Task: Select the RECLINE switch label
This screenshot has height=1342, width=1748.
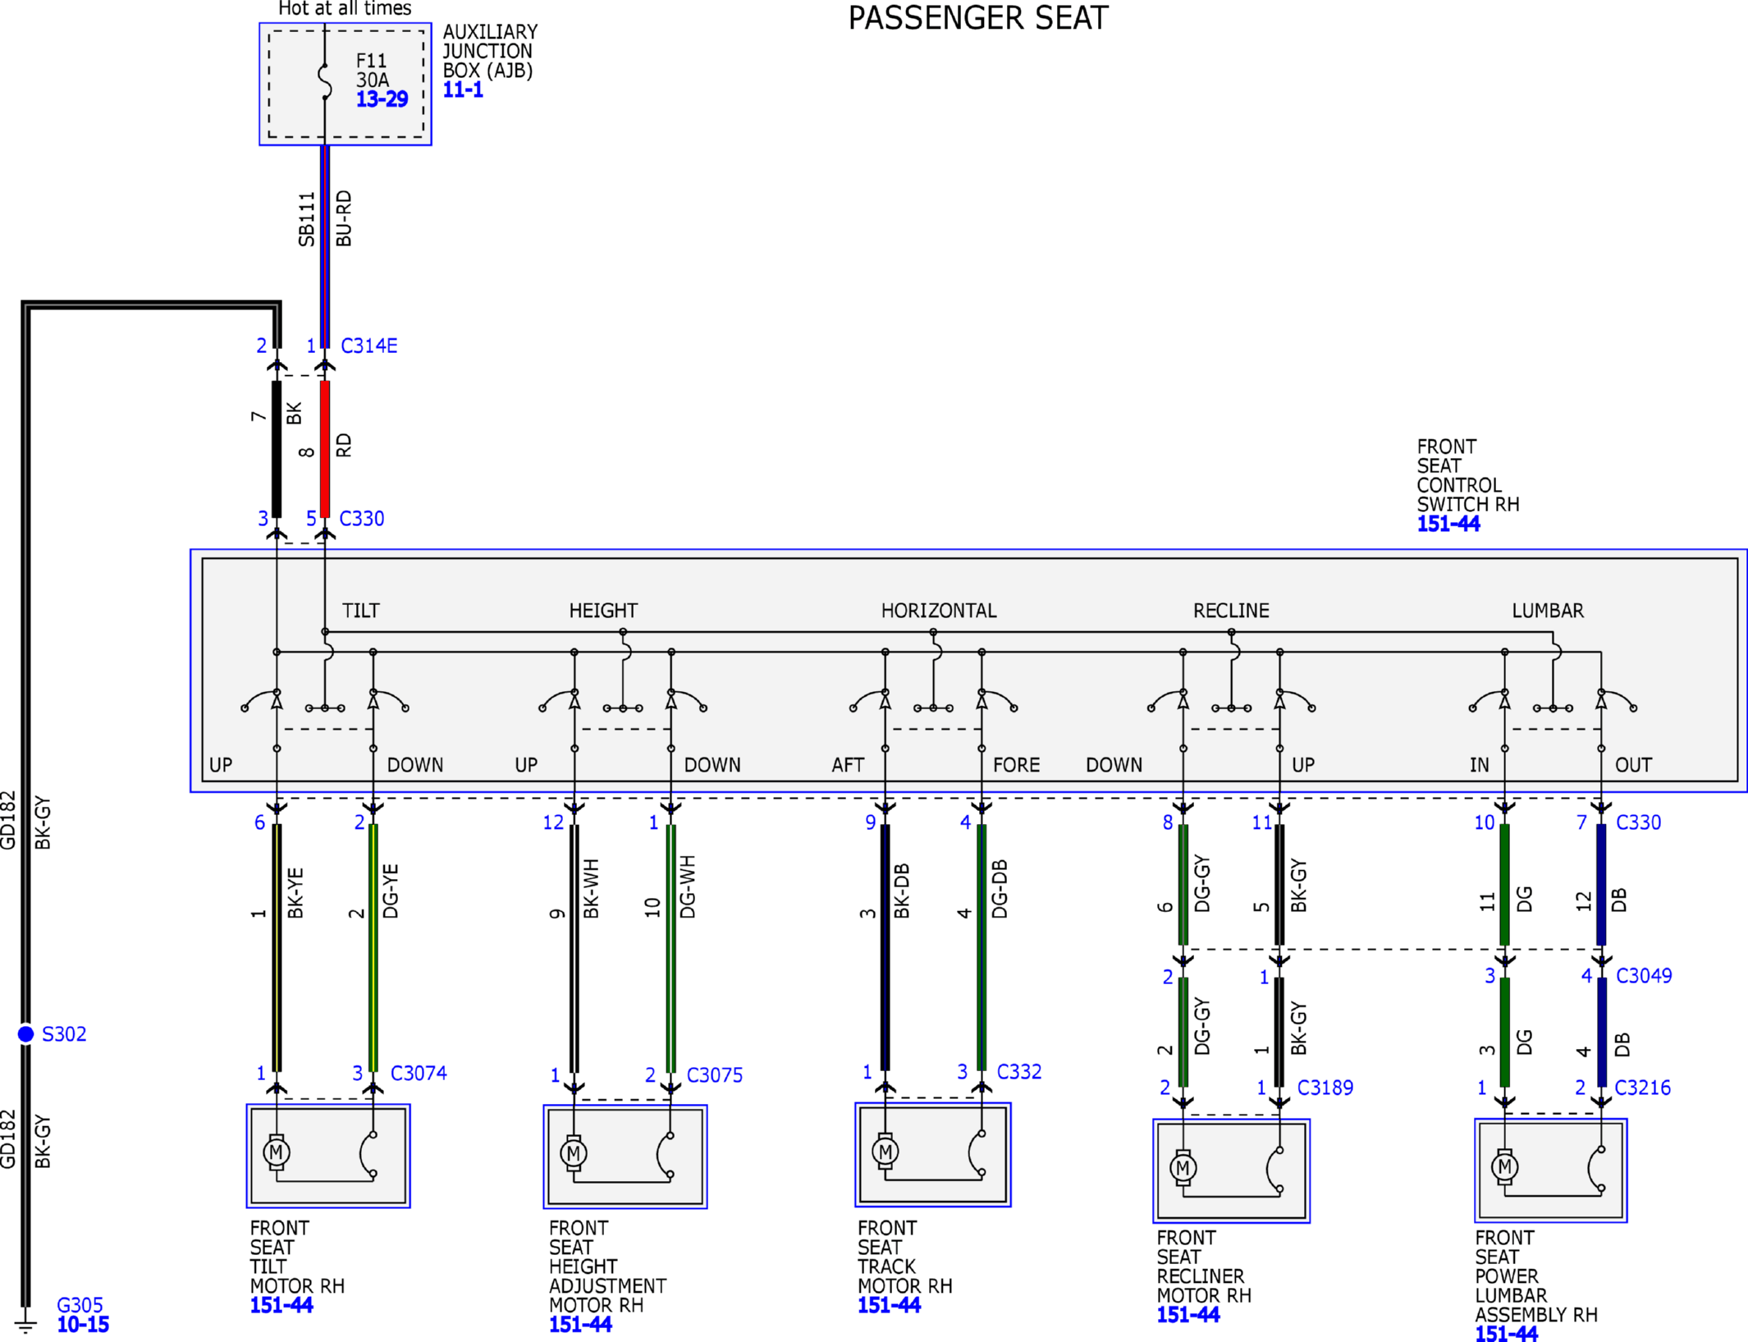Action: (1231, 611)
